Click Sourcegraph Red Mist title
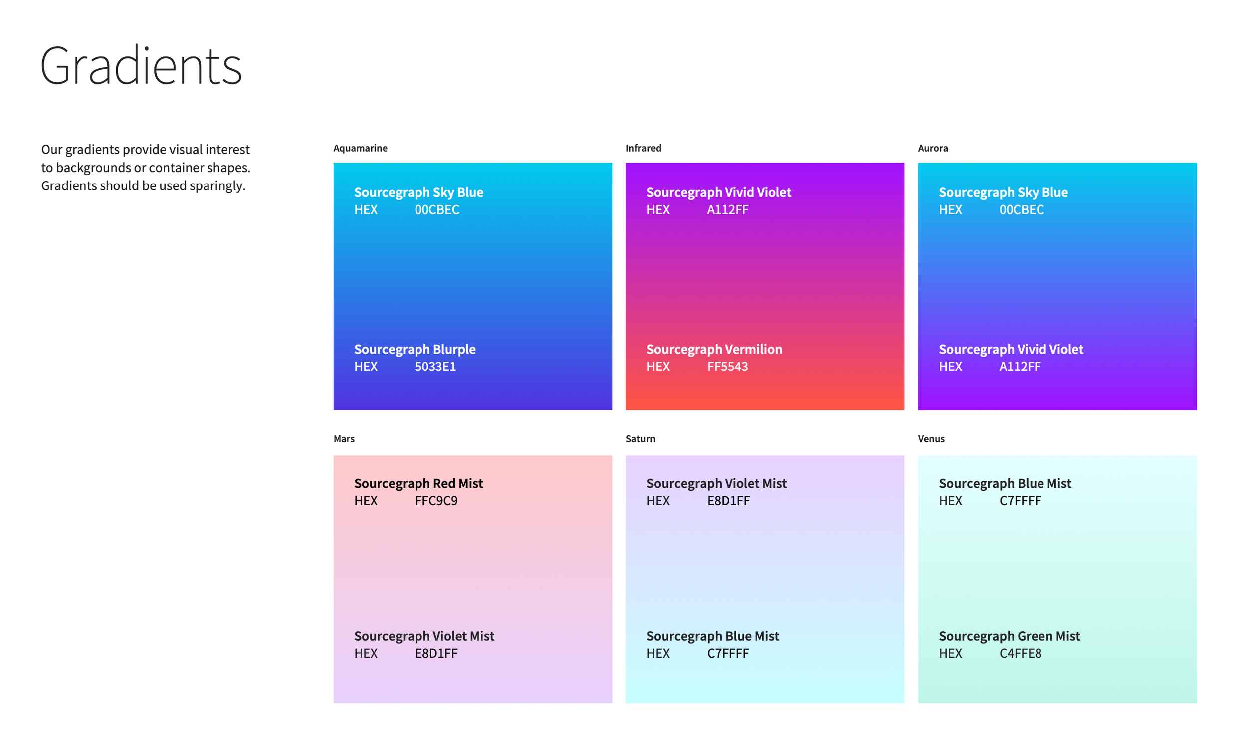Image resolution: width=1247 pixels, height=738 pixels. 418,483
